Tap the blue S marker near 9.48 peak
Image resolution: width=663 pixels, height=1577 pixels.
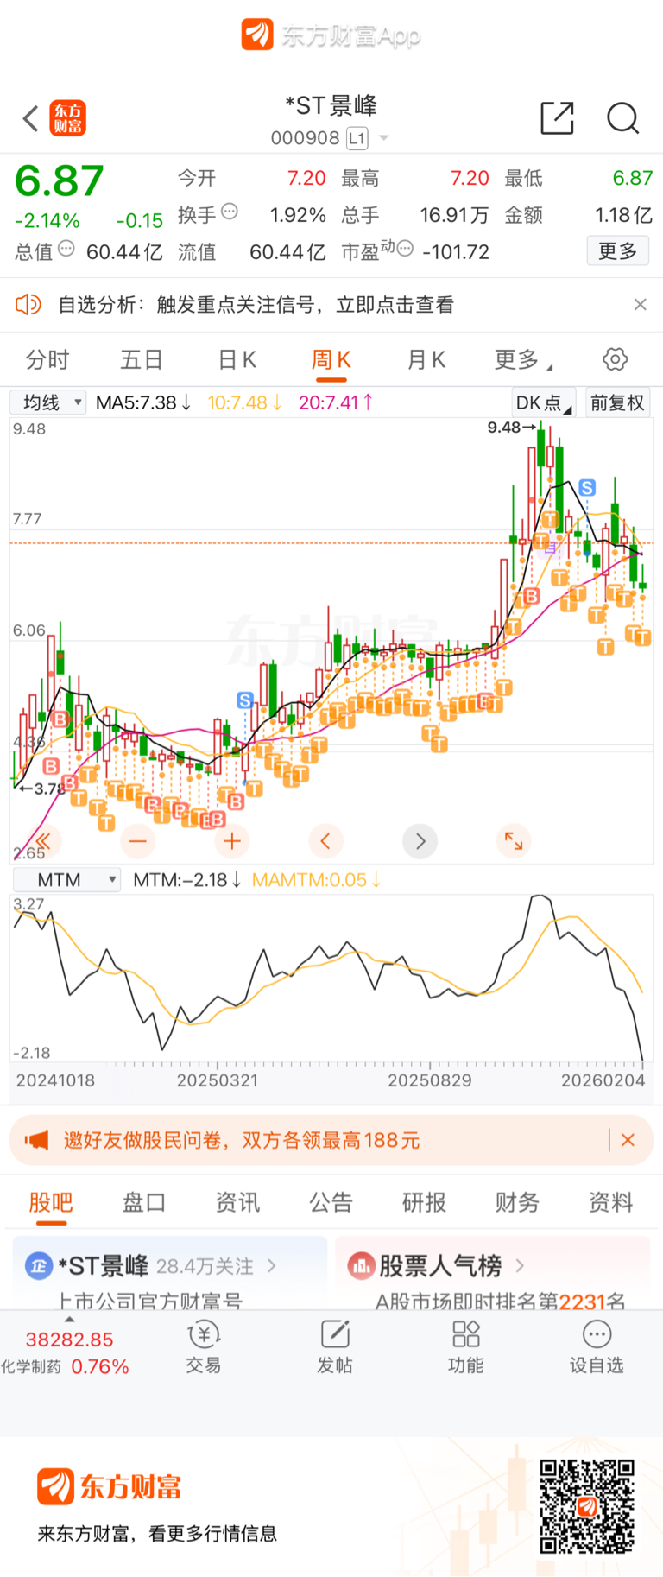tap(587, 488)
